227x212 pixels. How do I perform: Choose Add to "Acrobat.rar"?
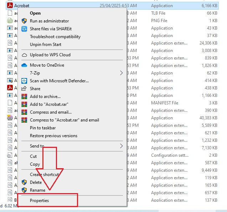tap(49, 104)
